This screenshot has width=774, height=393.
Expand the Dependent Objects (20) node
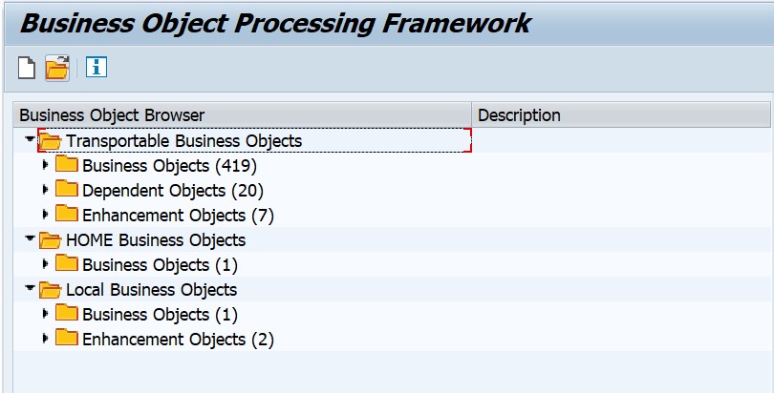point(46,190)
